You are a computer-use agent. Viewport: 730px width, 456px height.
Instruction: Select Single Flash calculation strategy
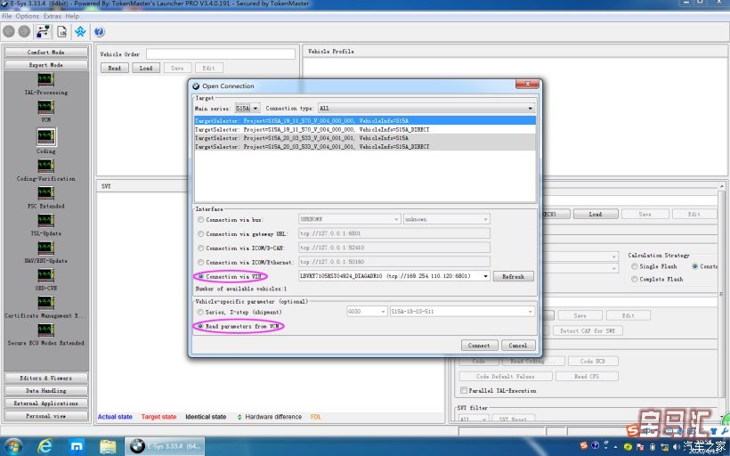634,266
